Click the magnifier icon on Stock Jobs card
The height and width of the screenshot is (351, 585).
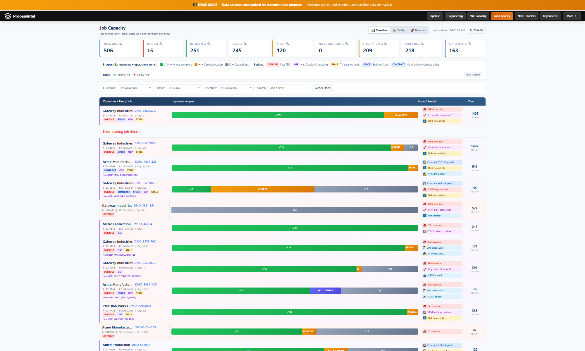pos(422,44)
